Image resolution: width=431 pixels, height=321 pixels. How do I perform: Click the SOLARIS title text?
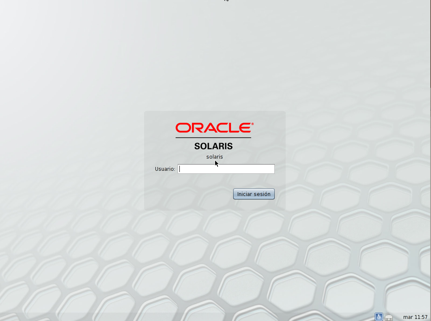[214, 146]
